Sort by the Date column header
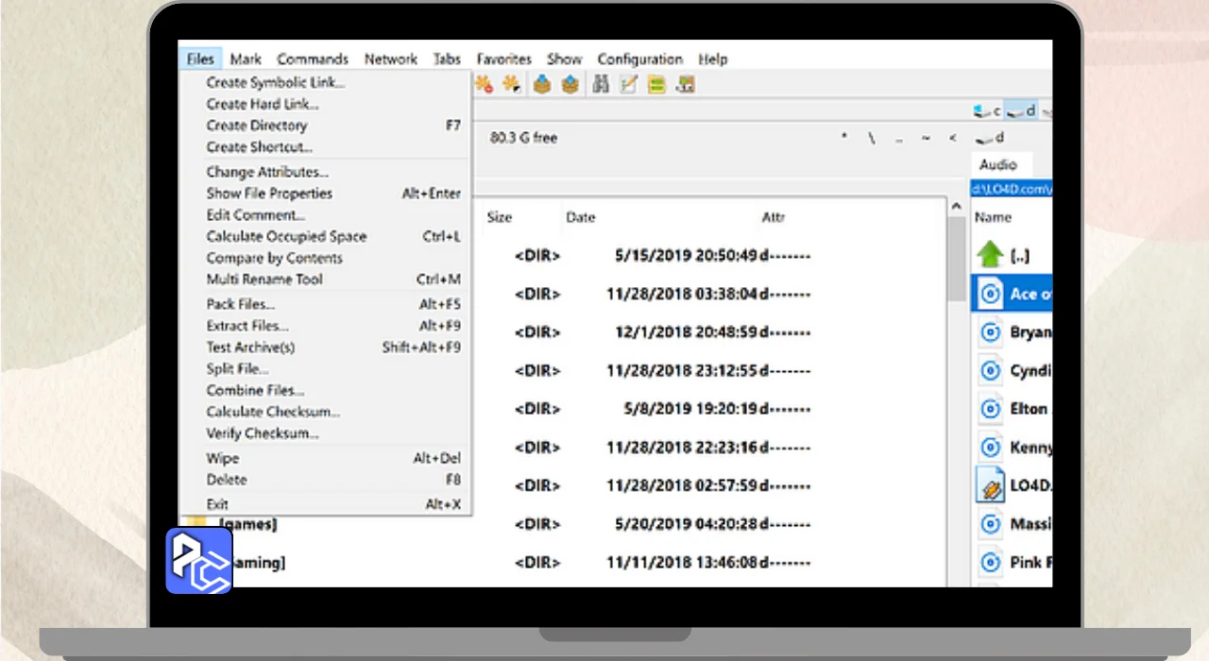1209x661 pixels. [581, 217]
